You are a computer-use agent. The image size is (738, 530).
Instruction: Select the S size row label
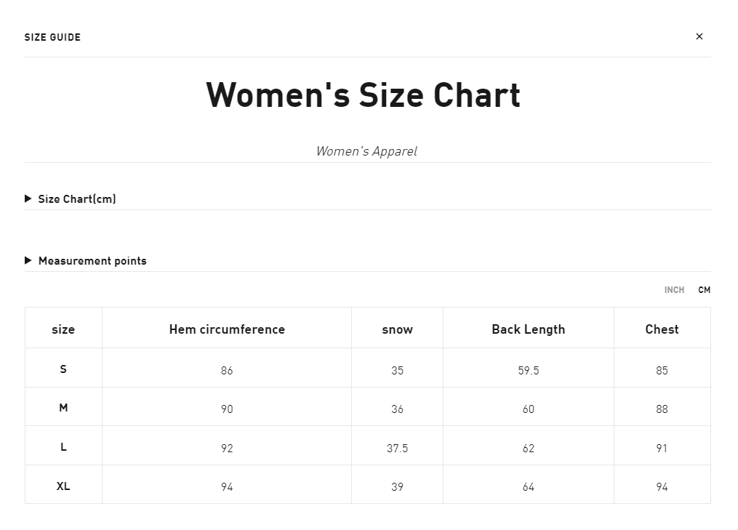coord(63,369)
